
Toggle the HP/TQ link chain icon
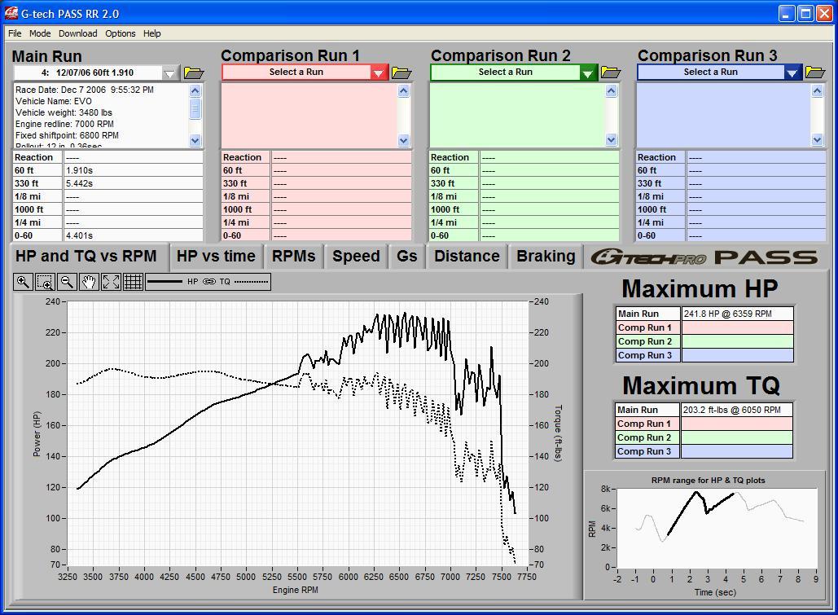209,282
